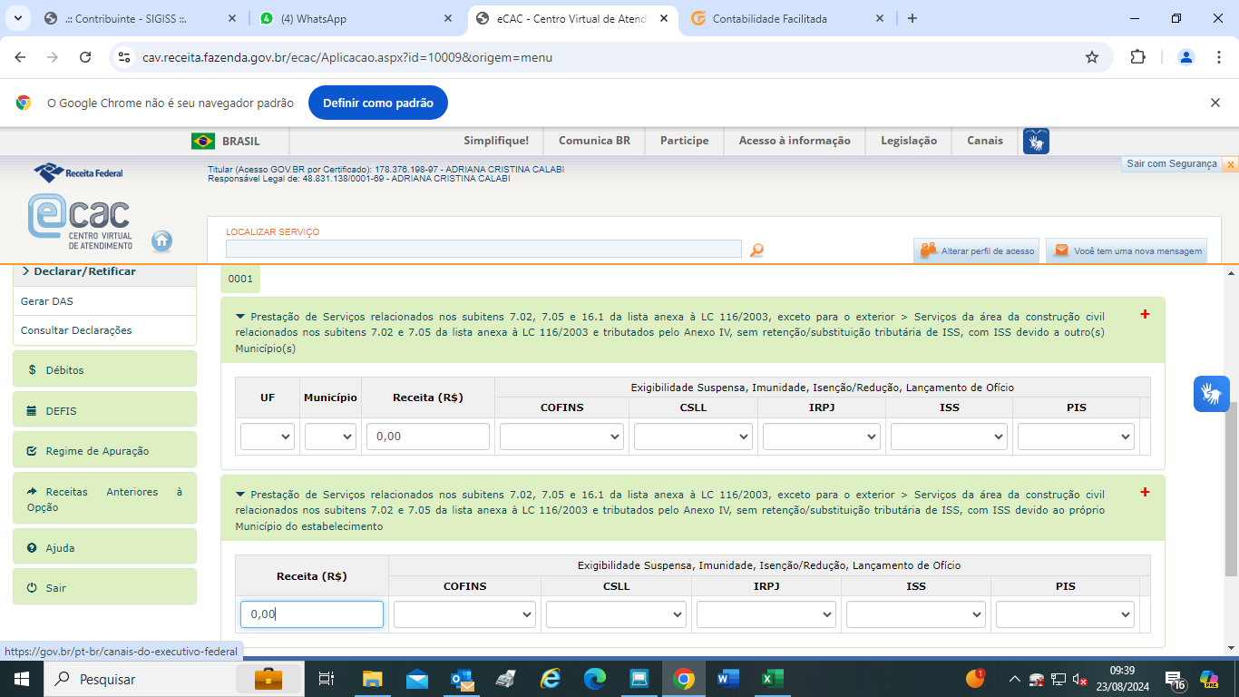The image size is (1239, 697).
Task: Open Débitos in the left sidebar
Action: (x=104, y=369)
